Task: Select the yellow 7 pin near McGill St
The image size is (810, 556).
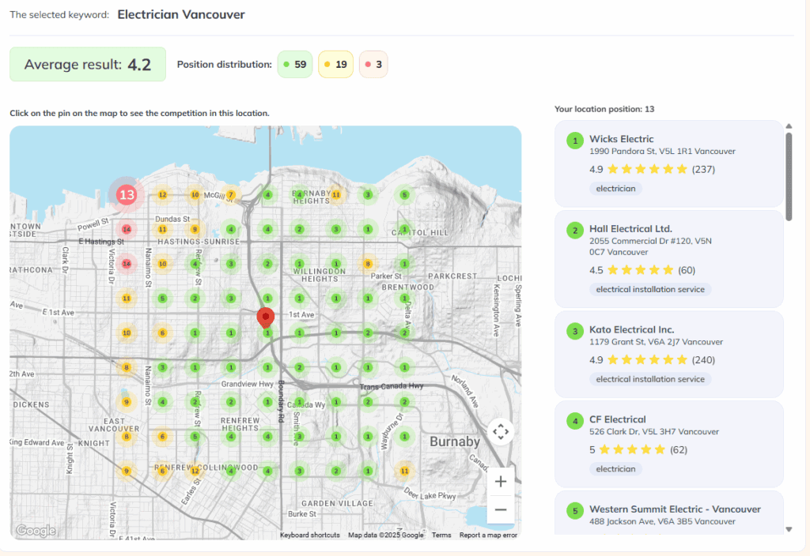Action: (x=231, y=195)
